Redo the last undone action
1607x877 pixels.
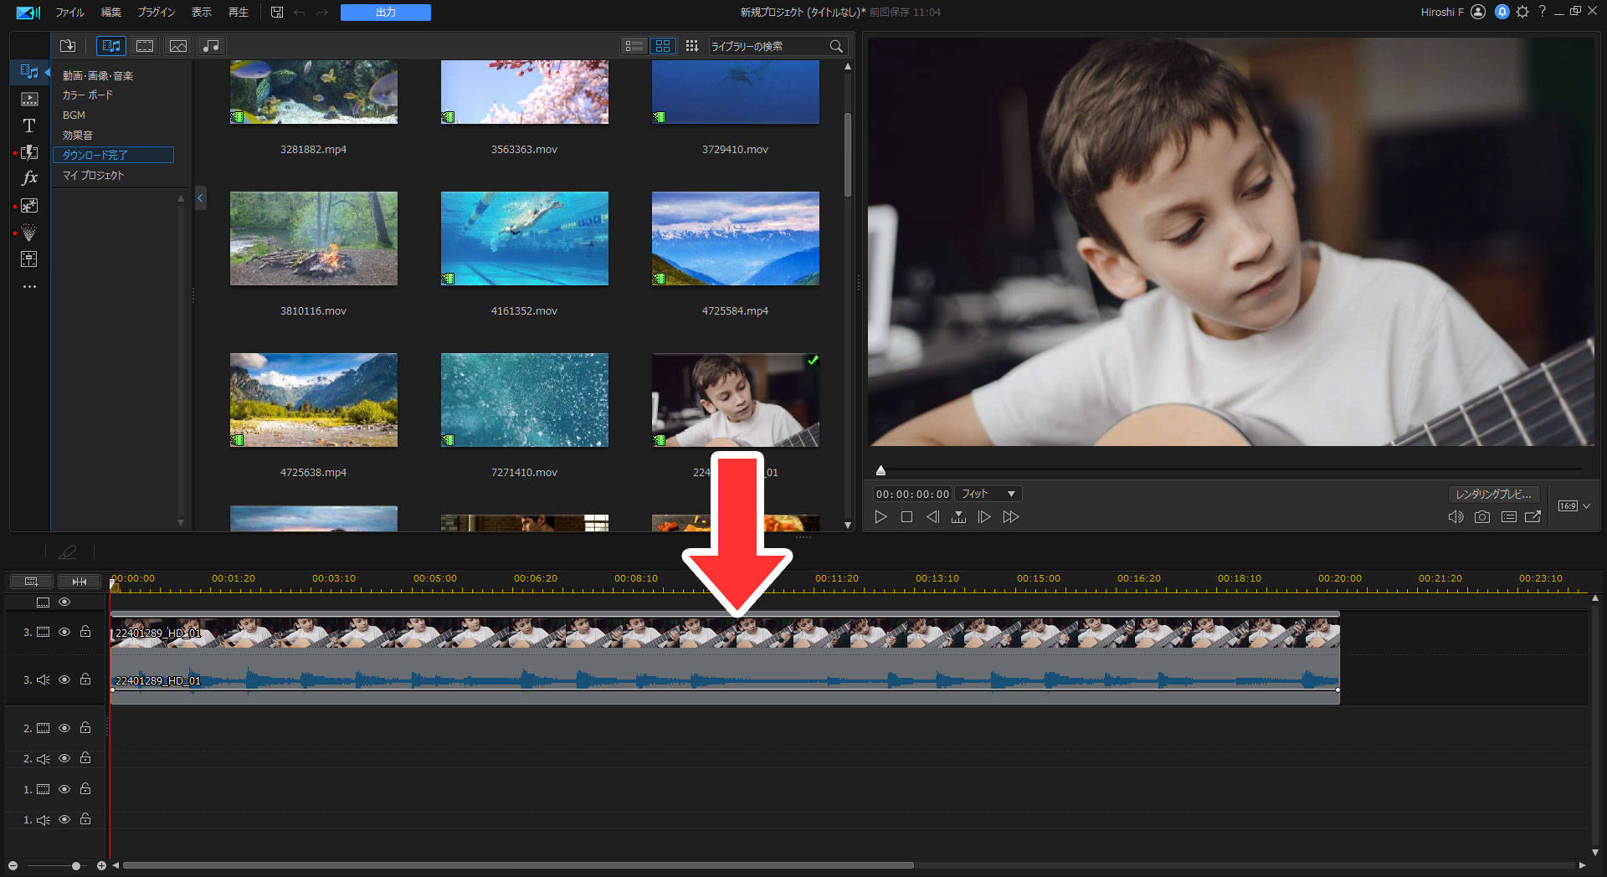322,13
